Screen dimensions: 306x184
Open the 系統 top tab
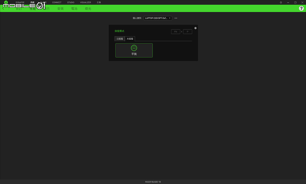pyautogui.click(x=32, y=2)
